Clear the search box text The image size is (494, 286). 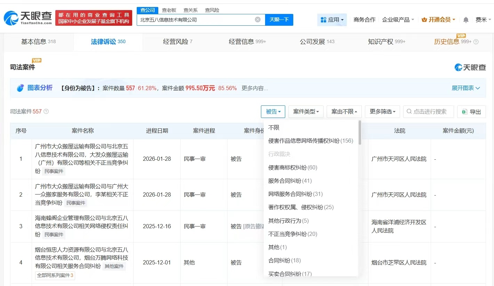[257, 20]
